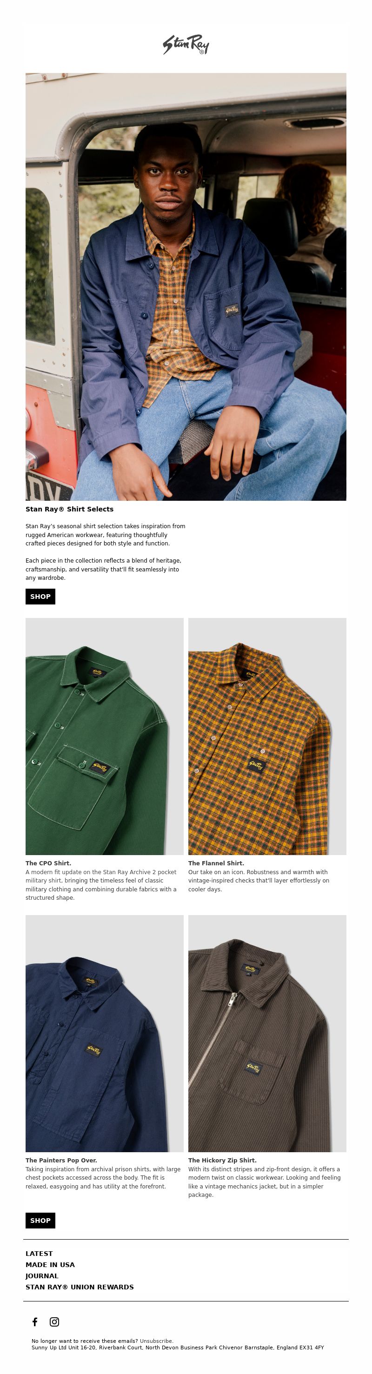Image resolution: width=372 pixels, height=1374 pixels.
Task: Click 'The CPO Shirt.' title text
Action: 48,863
